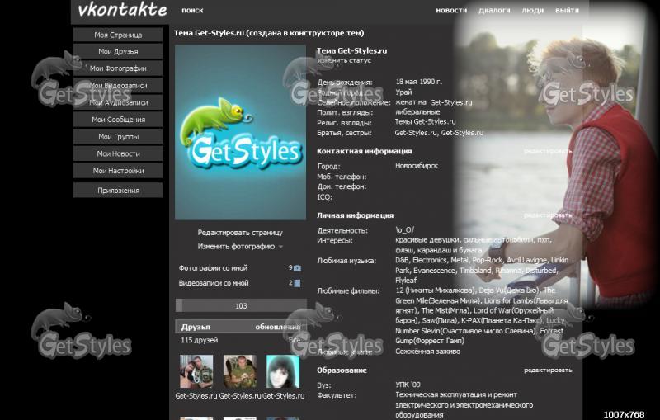The image size is (660, 420).
Task: Open first friend thumbnail with two people
Action: tap(196, 371)
